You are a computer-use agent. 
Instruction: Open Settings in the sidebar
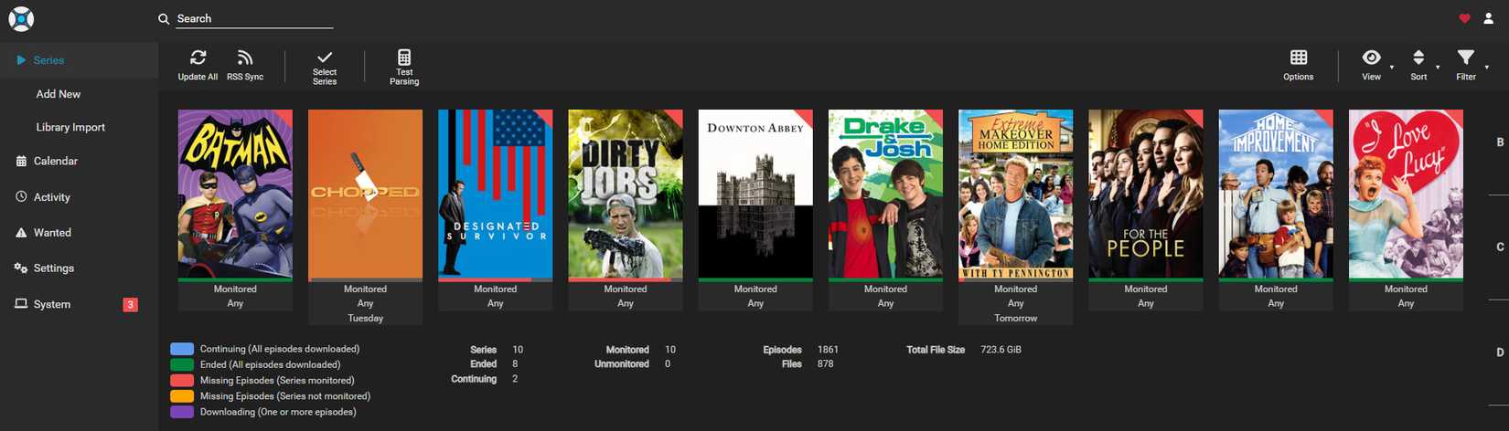point(53,268)
